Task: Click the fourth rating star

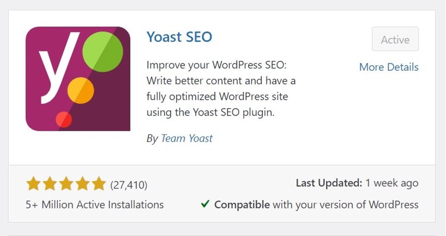Action: 82,184
